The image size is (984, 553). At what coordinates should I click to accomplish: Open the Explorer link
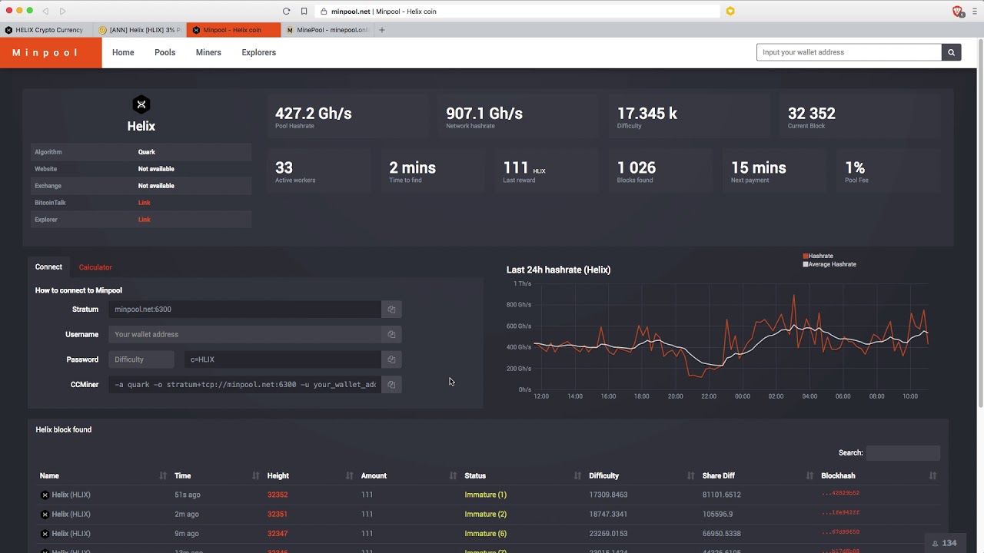144,220
